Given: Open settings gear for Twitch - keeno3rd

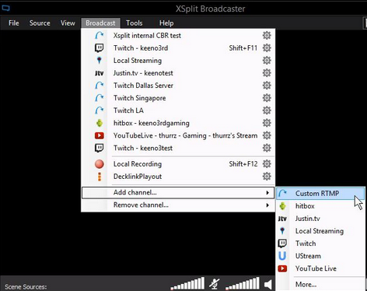Looking at the screenshot, I should [267, 47].
